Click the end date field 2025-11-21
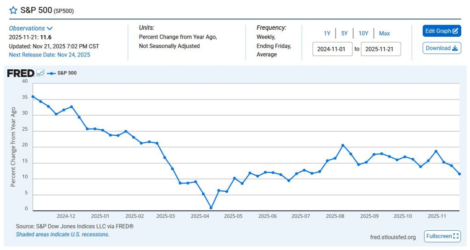This screenshot has width=470, height=250. tap(380, 49)
